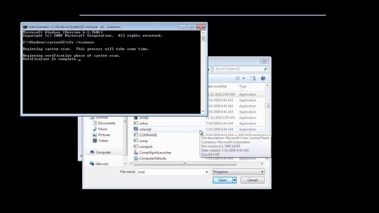This screenshot has width=379, height=213.
Task: Click the file list vertical scrollbar thumb
Action: [267, 106]
